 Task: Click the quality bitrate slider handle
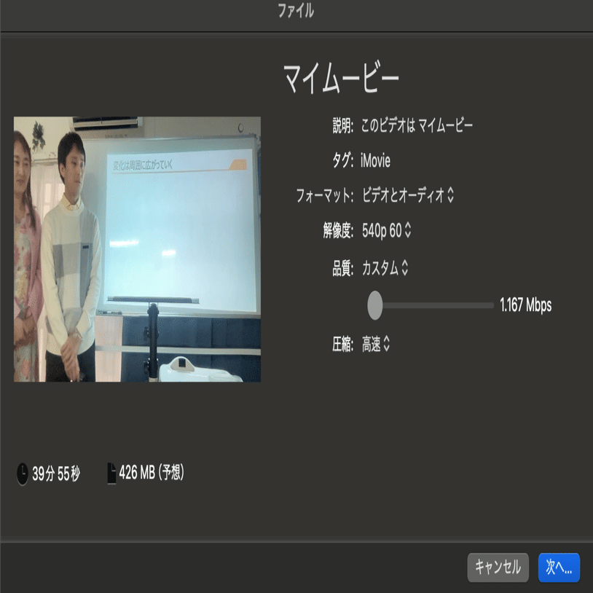coord(376,307)
